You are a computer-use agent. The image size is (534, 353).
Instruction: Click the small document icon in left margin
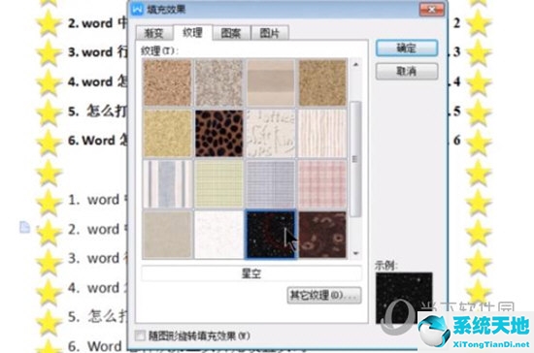coord(24,227)
